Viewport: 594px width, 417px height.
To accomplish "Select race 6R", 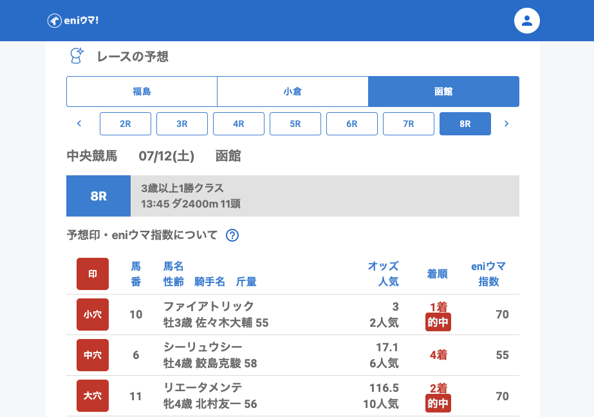I will pyautogui.click(x=352, y=124).
